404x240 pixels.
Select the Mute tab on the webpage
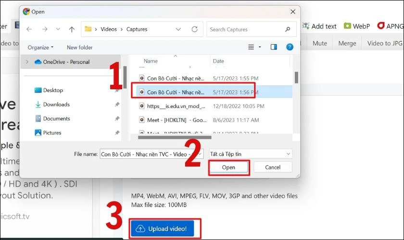pyautogui.click(x=320, y=43)
